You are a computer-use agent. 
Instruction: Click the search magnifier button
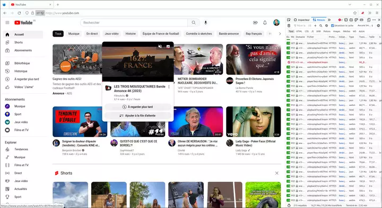tap(194, 23)
